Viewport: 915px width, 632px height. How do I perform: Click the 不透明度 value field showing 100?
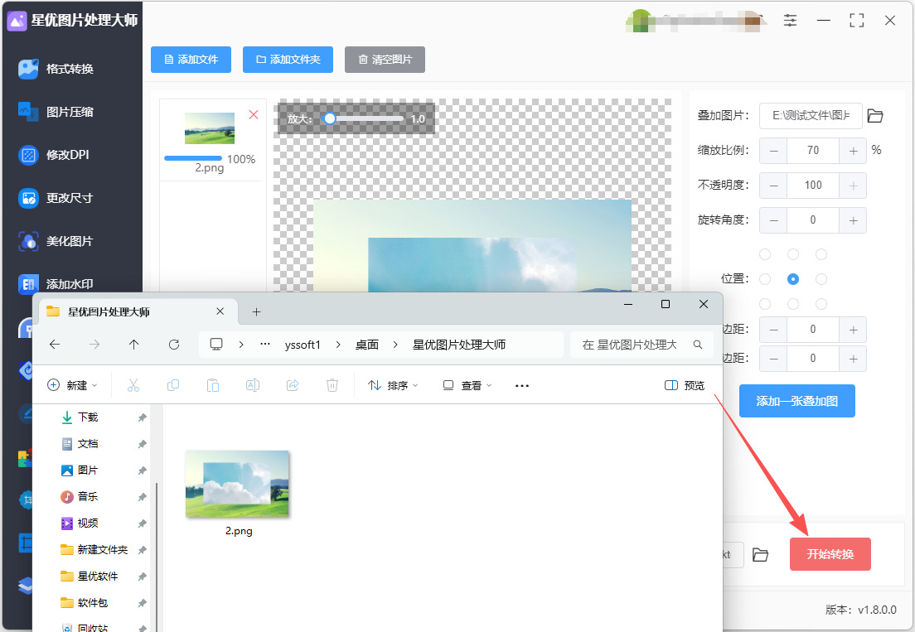coord(813,186)
